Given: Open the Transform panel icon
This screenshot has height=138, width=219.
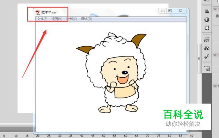Looking at the screenshot, I should (x=207, y=28).
